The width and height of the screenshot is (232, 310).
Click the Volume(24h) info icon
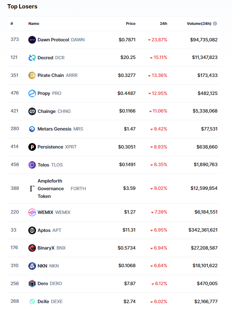tap(215, 24)
